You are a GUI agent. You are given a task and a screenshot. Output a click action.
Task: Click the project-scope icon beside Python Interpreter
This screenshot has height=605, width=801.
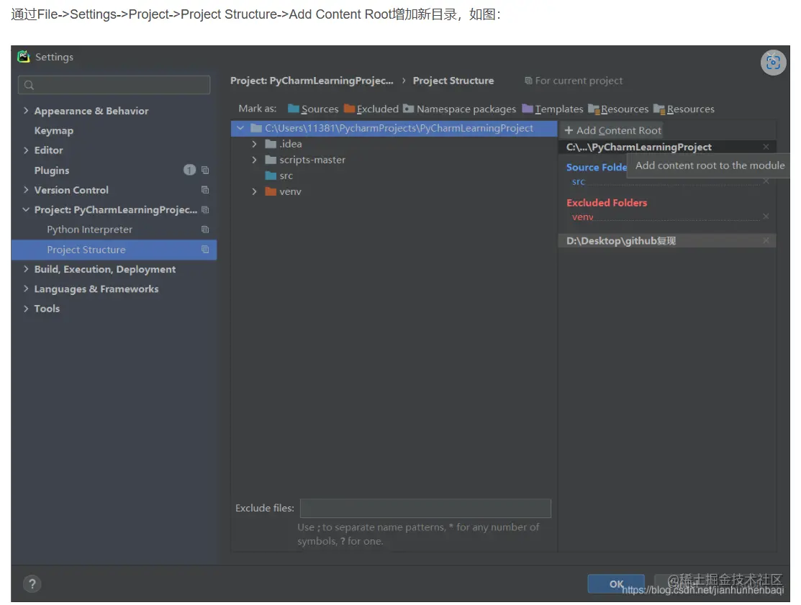point(205,229)
